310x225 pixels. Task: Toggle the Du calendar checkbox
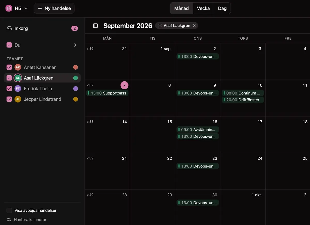[x=9, y=45]
